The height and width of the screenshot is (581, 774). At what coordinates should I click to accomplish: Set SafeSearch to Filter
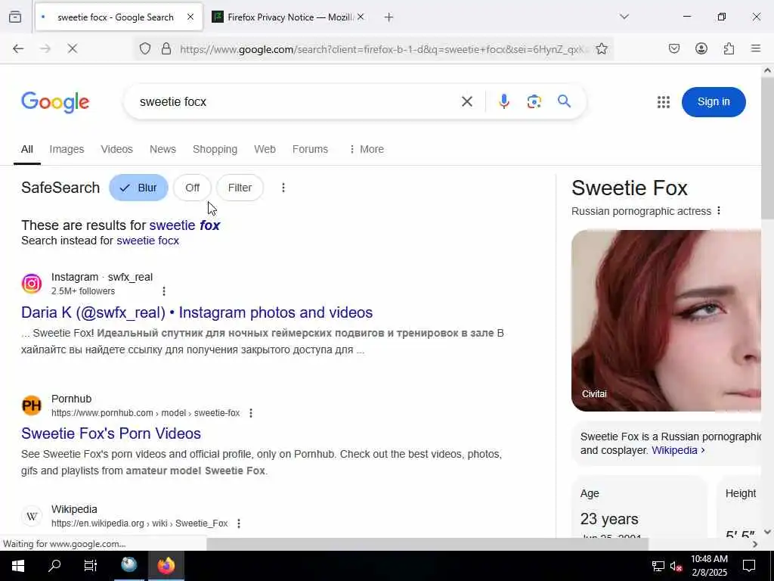coord(240,188)
